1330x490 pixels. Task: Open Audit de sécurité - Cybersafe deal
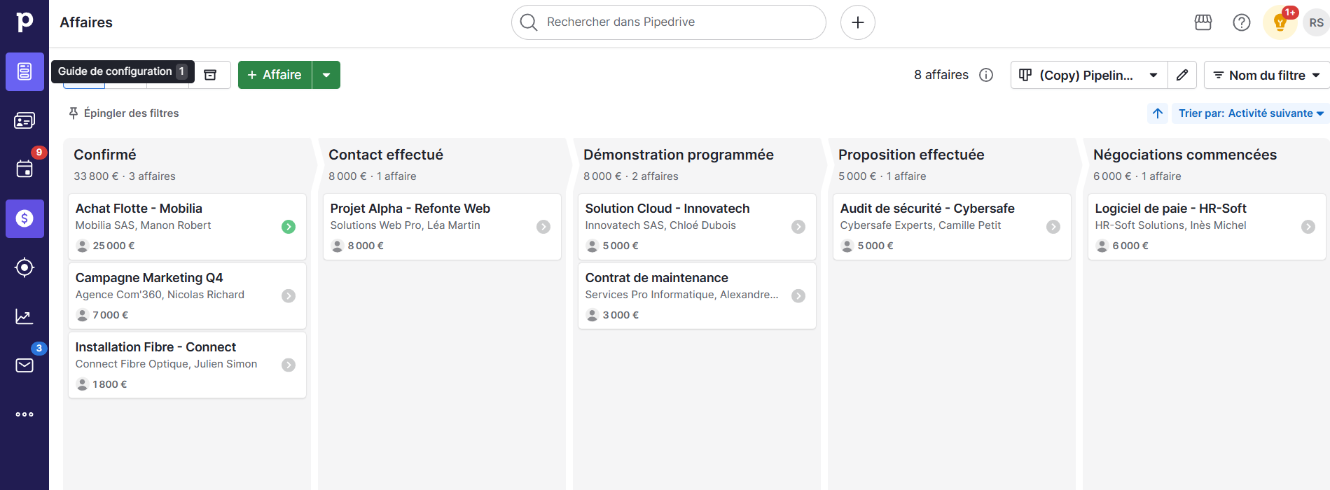point(927,209)
